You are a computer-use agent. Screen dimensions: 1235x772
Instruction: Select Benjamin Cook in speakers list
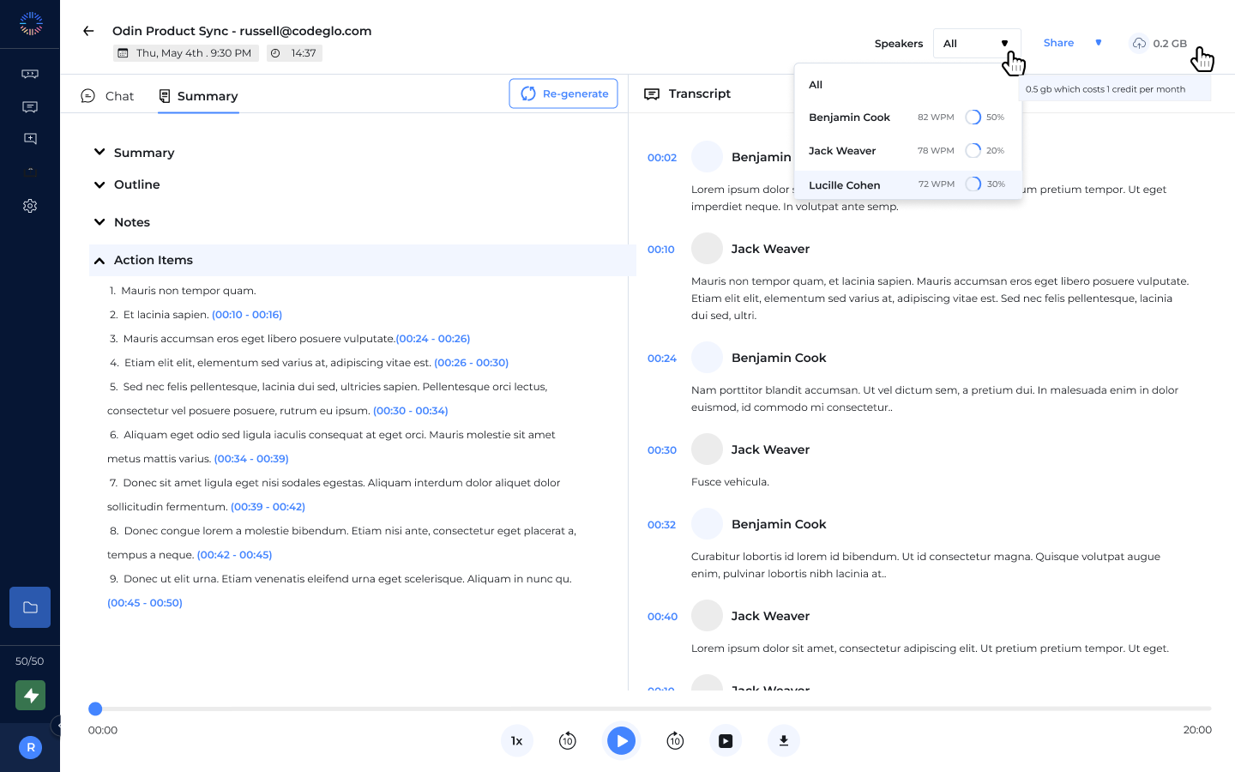908,118
